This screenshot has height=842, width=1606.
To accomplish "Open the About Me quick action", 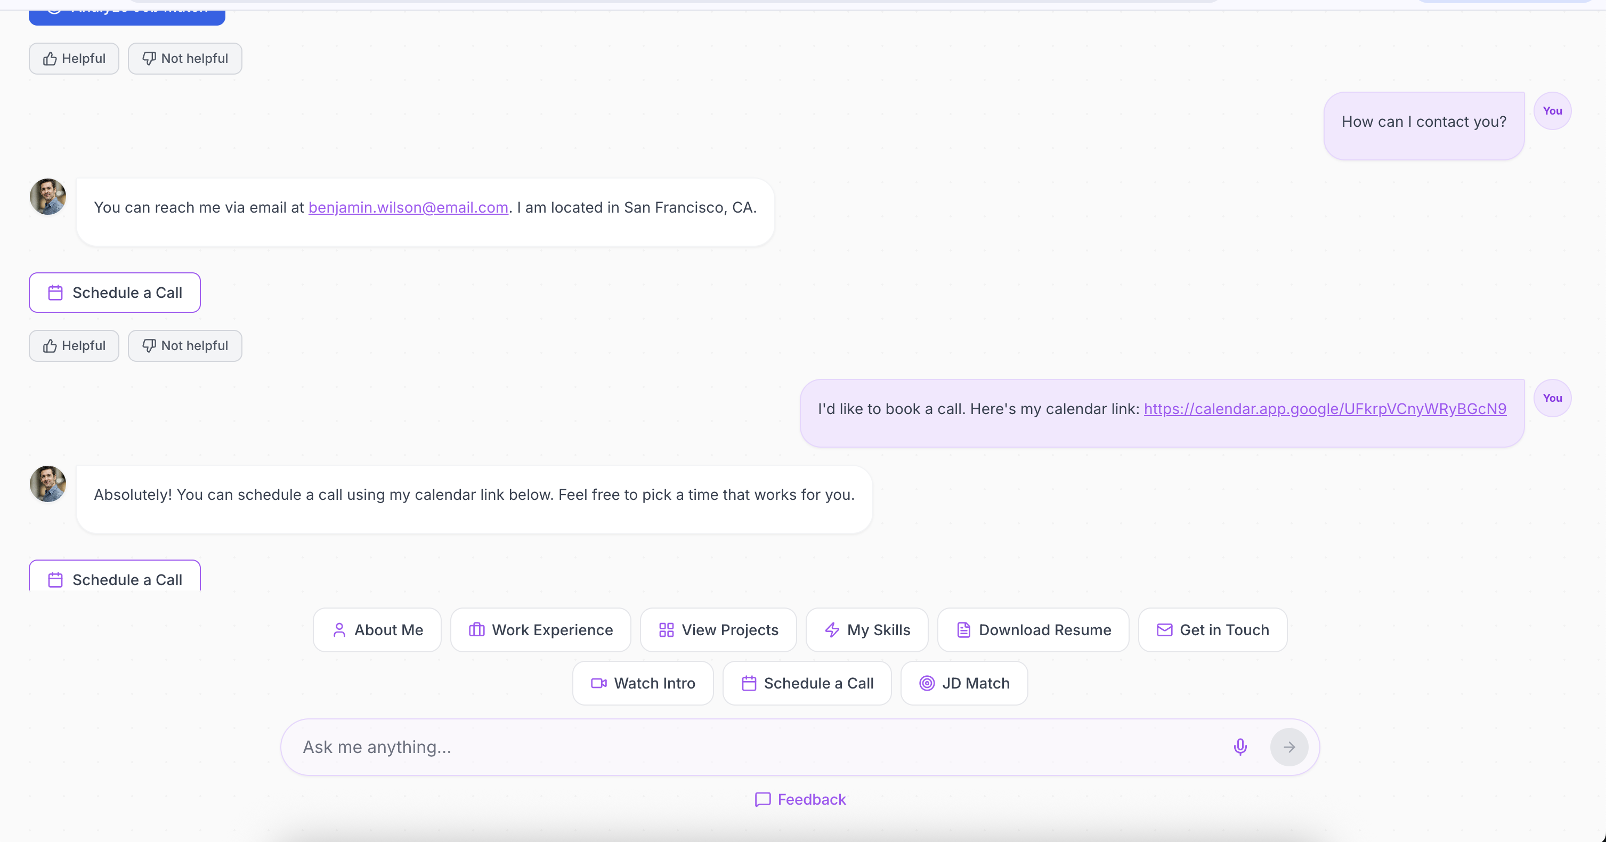I will pos(377,630).
